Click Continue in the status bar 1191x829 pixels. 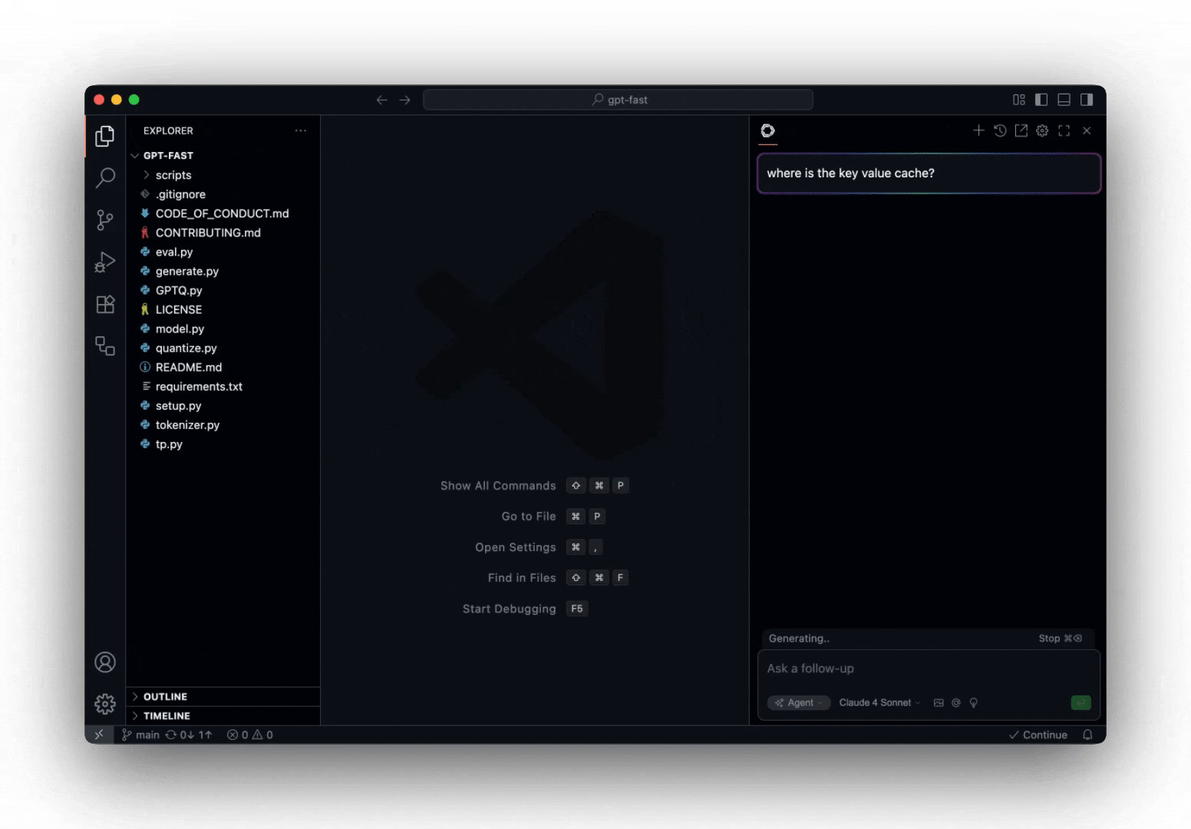[1038, 735]
